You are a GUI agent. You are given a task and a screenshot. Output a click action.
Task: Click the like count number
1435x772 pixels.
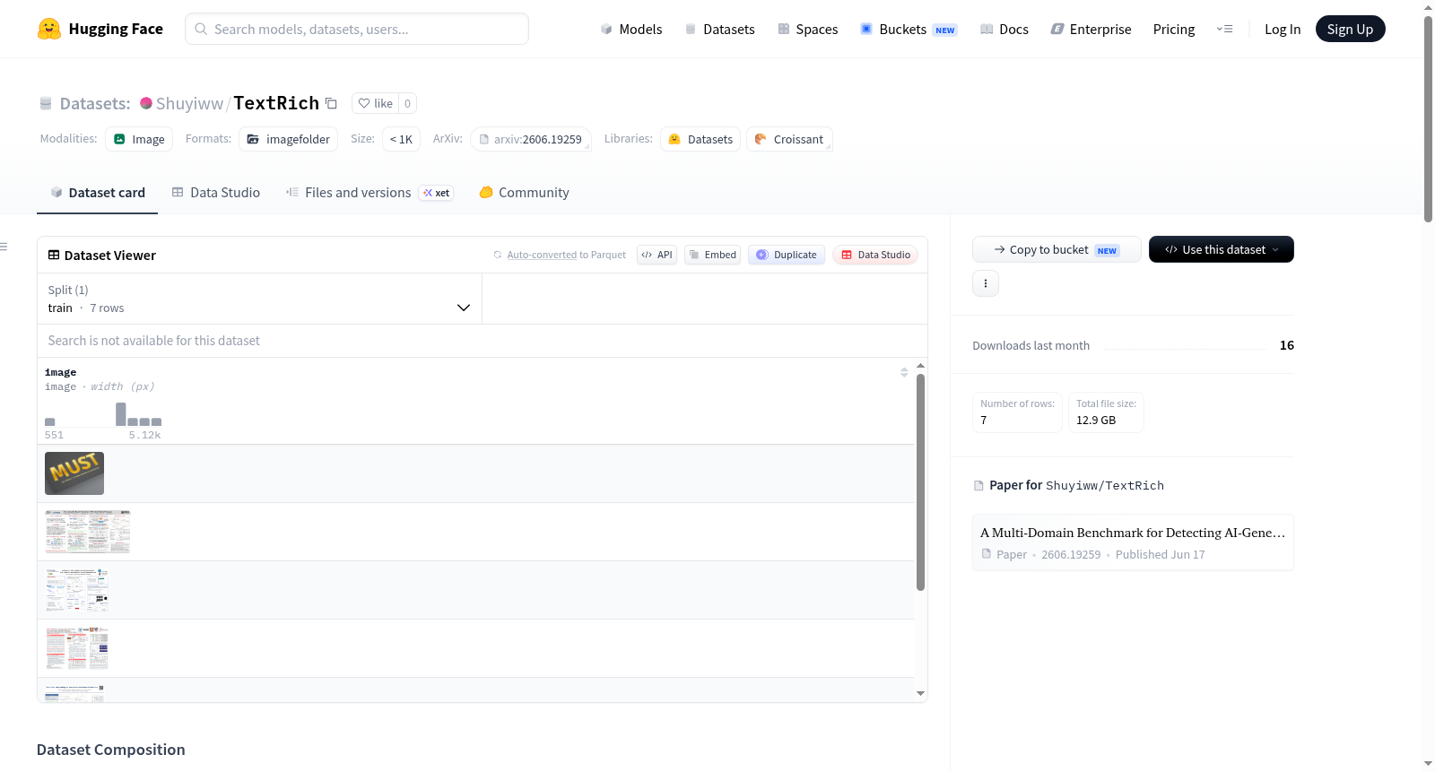407,103
